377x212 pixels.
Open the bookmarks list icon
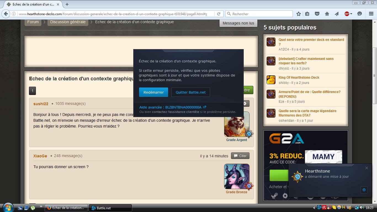tap(307, 14)
